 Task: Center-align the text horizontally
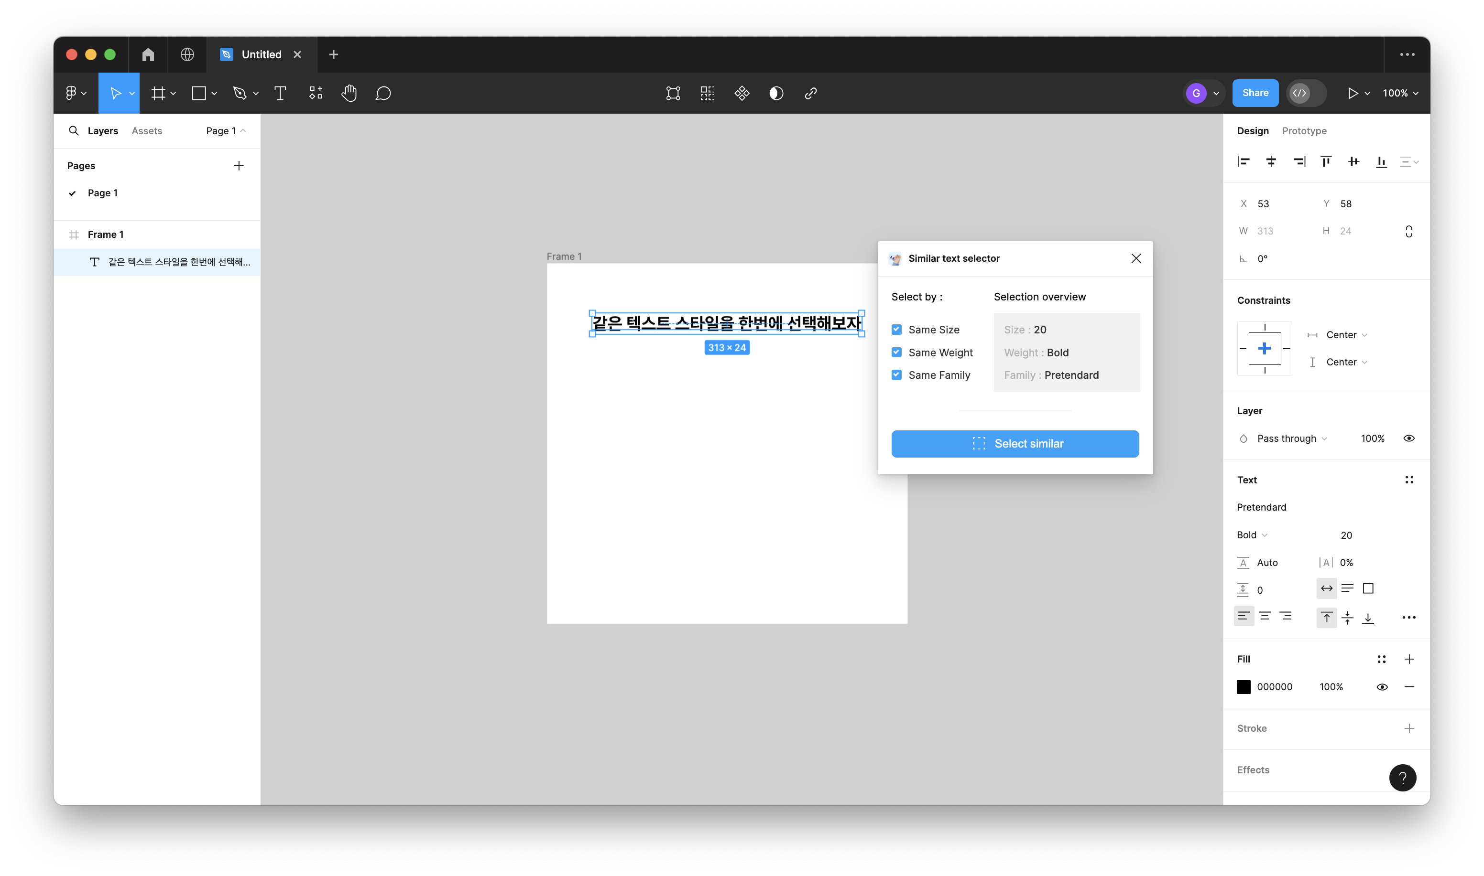tap(1265, 616)
